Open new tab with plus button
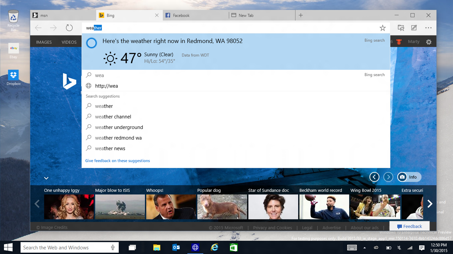The height and width of the screenshot is (254, 453). click(x=301, y=15)
